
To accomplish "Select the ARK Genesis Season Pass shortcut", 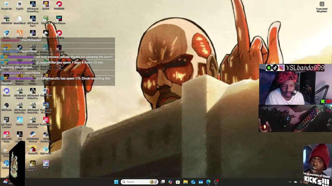I will [33, 7].
